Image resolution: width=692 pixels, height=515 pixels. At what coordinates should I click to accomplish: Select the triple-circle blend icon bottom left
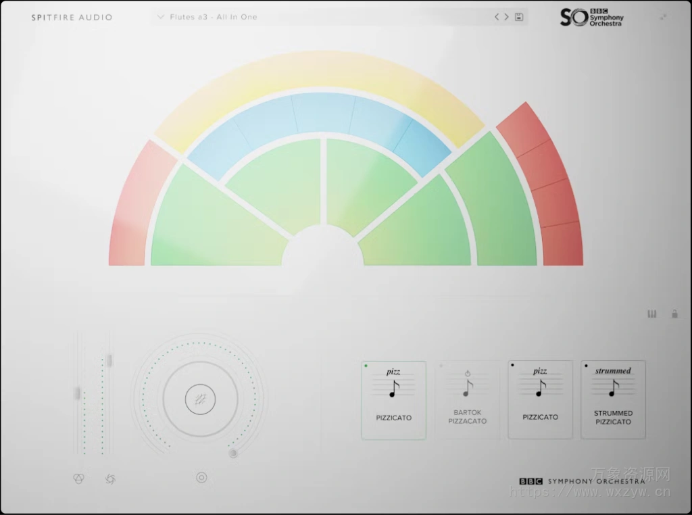click(x=79, y=478)
